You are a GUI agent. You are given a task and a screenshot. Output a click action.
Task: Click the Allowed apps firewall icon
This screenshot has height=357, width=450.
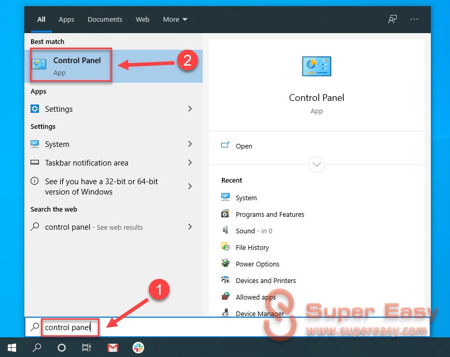click(x=226, y=296)
